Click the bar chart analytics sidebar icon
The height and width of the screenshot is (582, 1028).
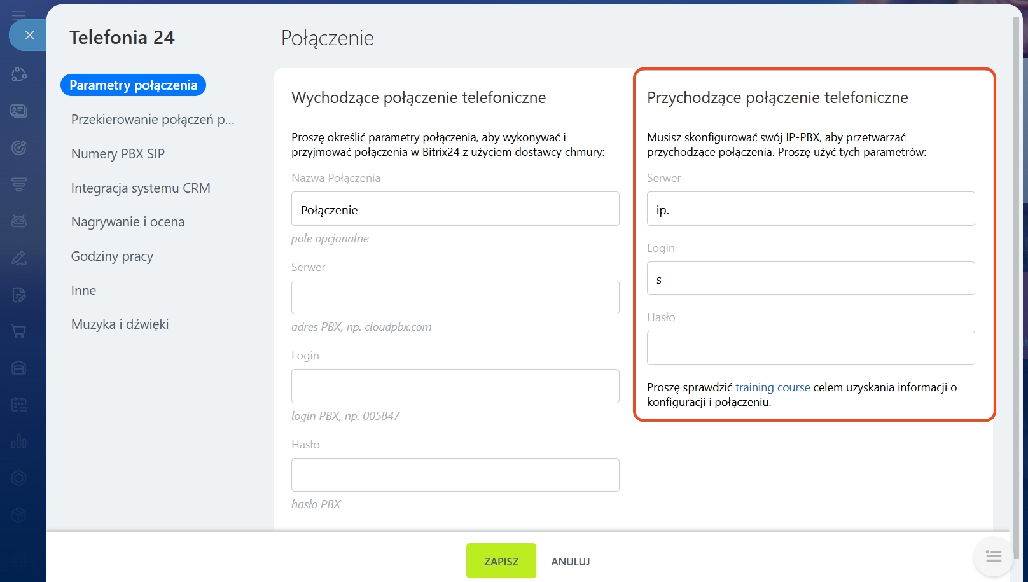pos(19,441)
